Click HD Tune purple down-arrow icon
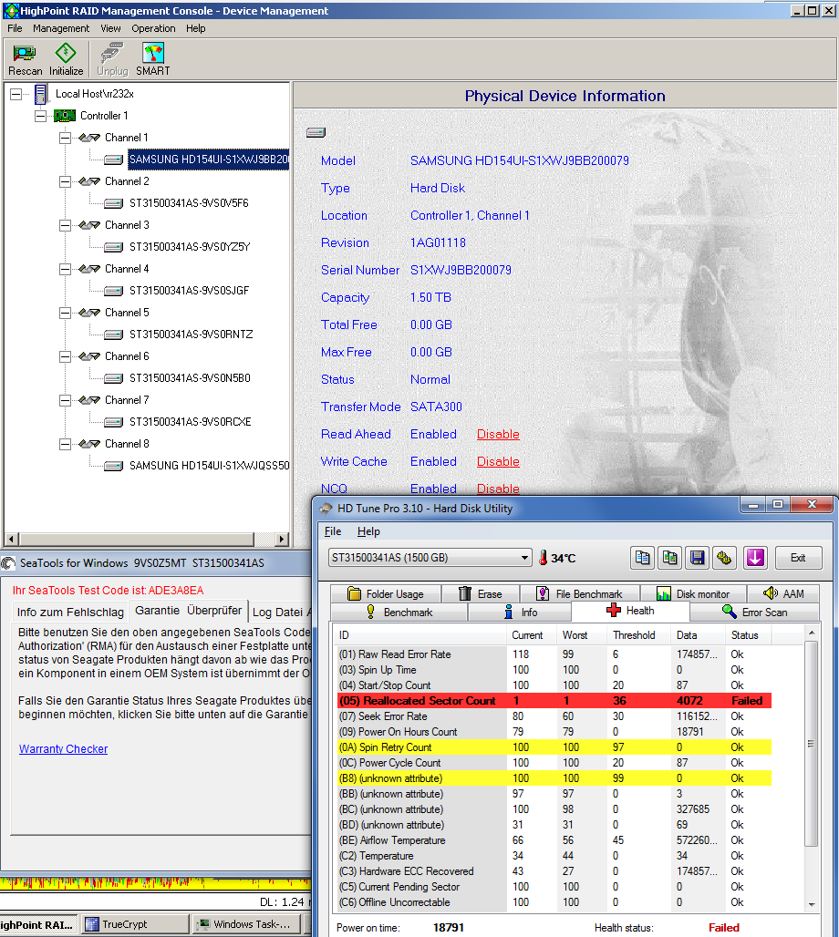Screen dimensions: 839x937 tap(755, 558)
